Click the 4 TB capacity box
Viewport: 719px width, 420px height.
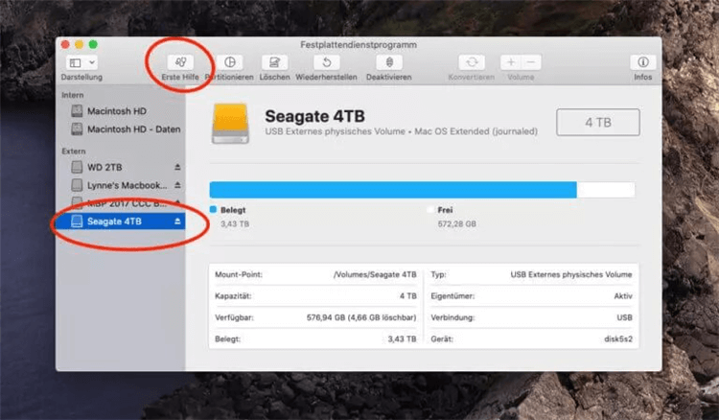click(x=598, y=123)
